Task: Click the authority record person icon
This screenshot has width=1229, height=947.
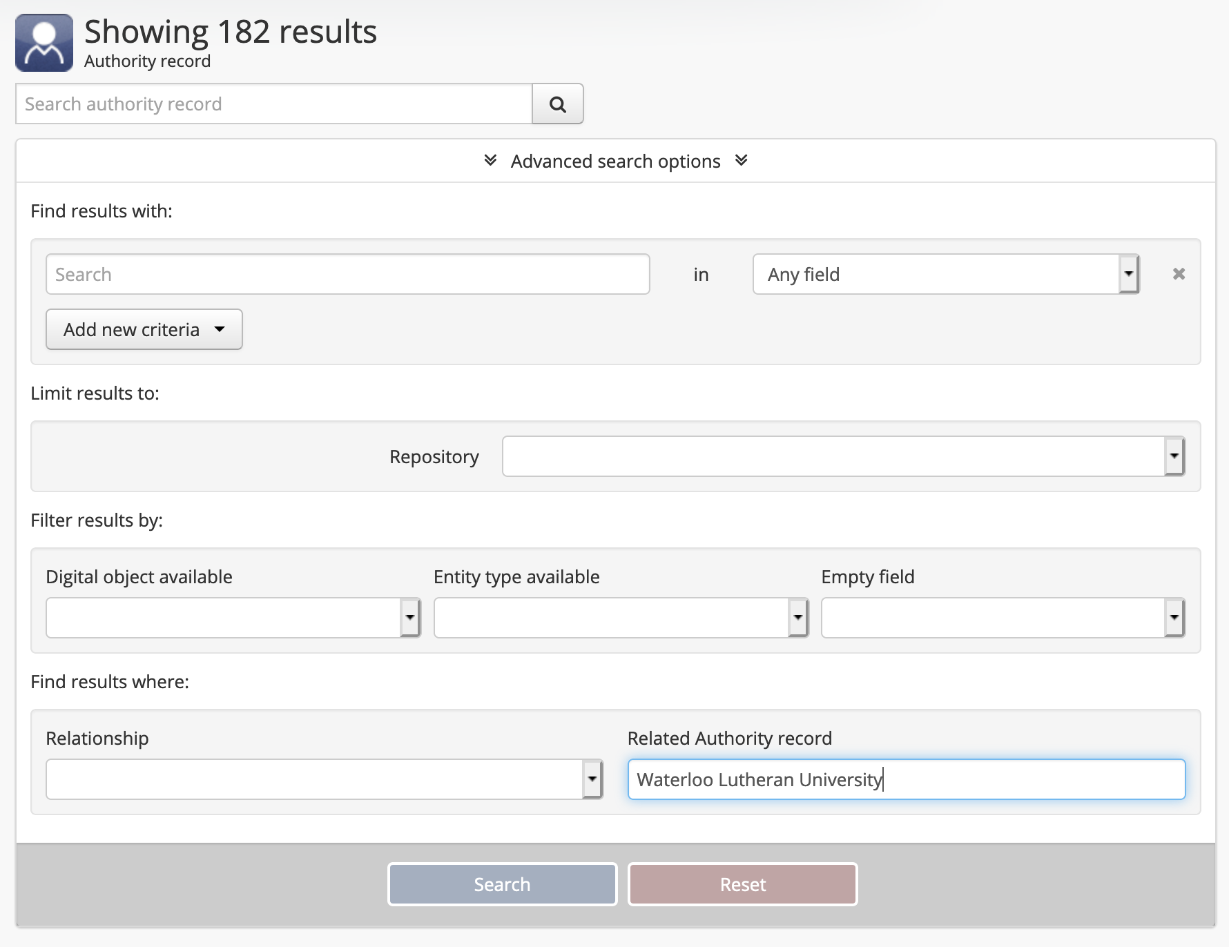Action: click(x=44, y=43)
